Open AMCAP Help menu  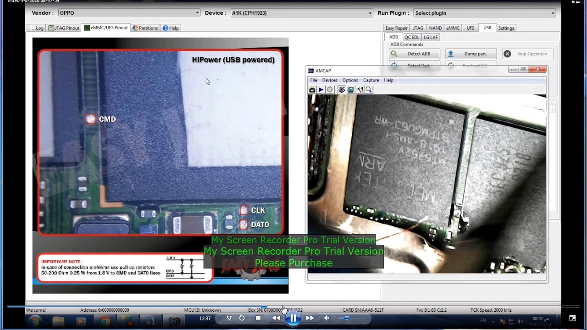point(388,80)
